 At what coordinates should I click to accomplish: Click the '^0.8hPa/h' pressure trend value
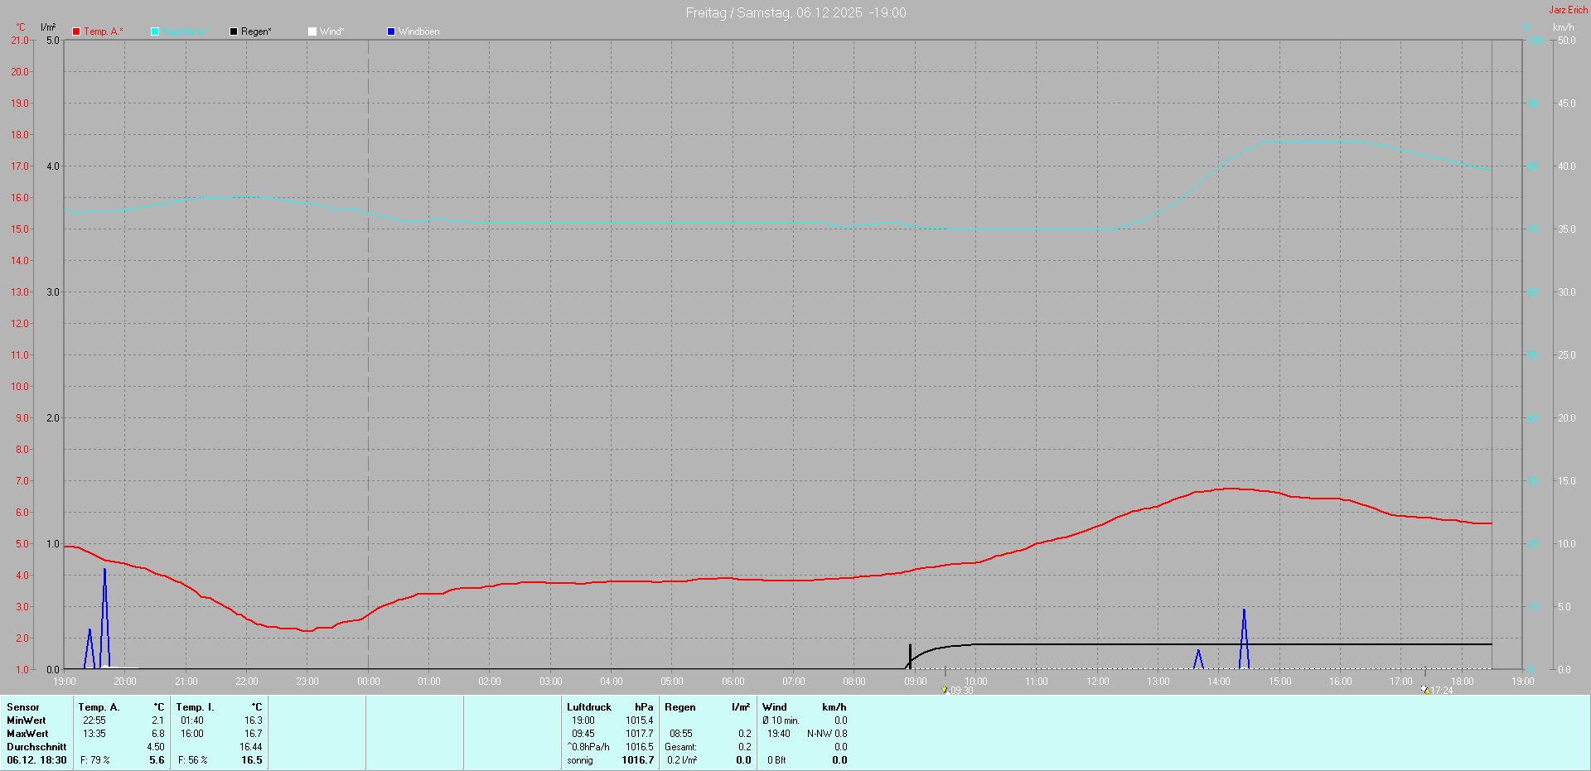588,747
